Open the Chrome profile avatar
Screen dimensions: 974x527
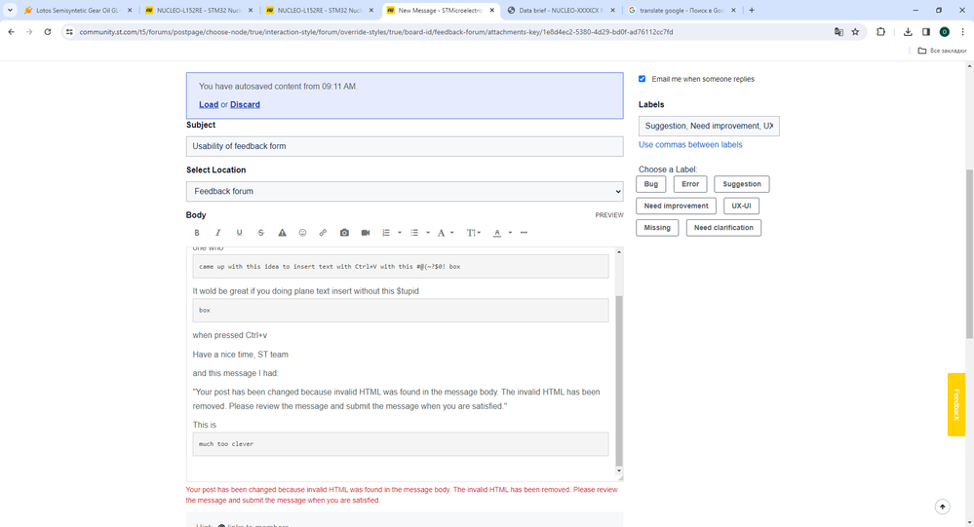pos(944,31)
